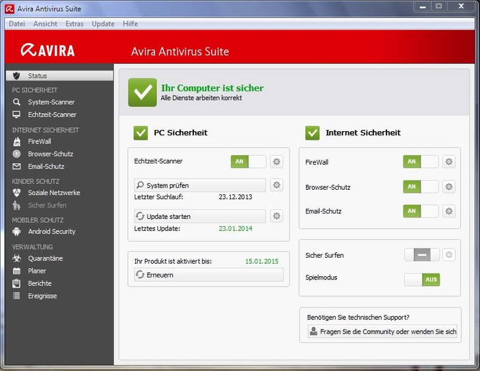
Task: Open Browser-Schutz settings gear
Action: tap(449, 186)
